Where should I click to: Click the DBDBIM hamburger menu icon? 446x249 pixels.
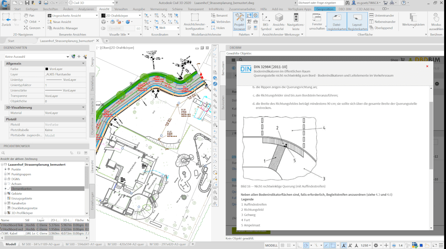(233, 60)
